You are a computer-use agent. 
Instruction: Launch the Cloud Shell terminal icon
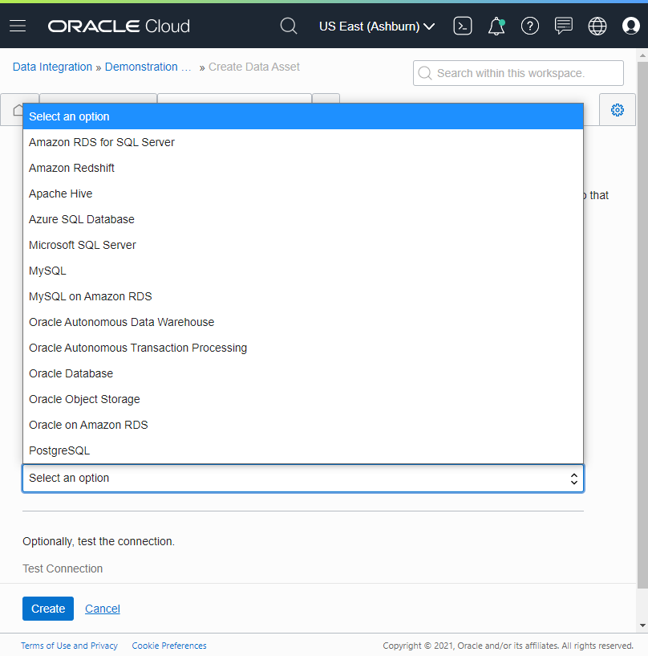(463, 26)
